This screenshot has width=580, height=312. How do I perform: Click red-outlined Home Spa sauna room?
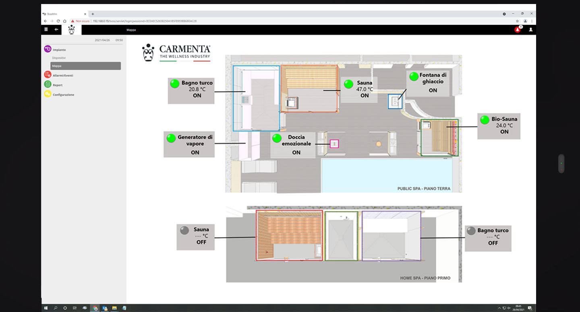coord(289,235)
